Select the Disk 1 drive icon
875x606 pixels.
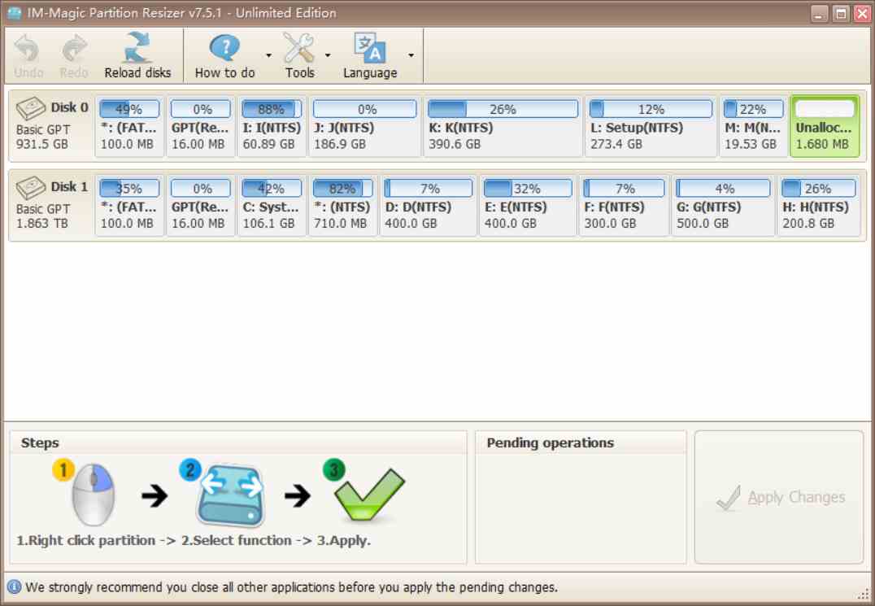pos(31,187)
